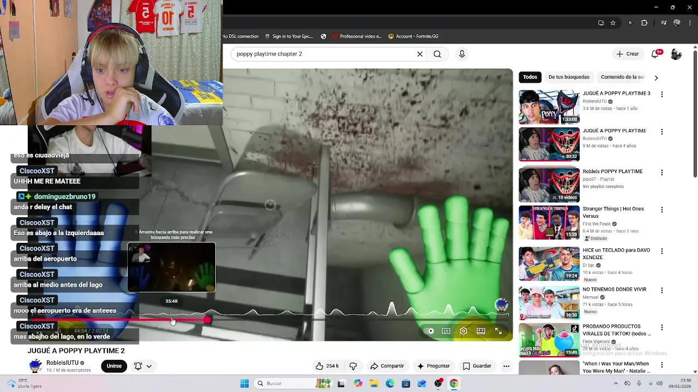Open File Explorer from the taskbar
This screenshot has width=698, height=392.
tap(374, 383)
